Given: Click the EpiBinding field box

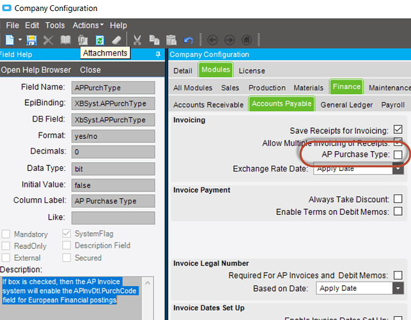Looking at the screenshot, I should point(113,104).
